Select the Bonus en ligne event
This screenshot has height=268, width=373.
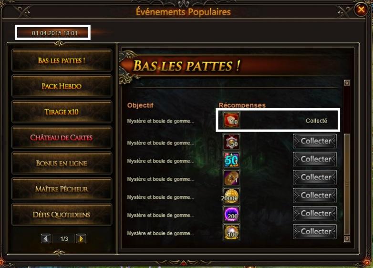(62, 163)
